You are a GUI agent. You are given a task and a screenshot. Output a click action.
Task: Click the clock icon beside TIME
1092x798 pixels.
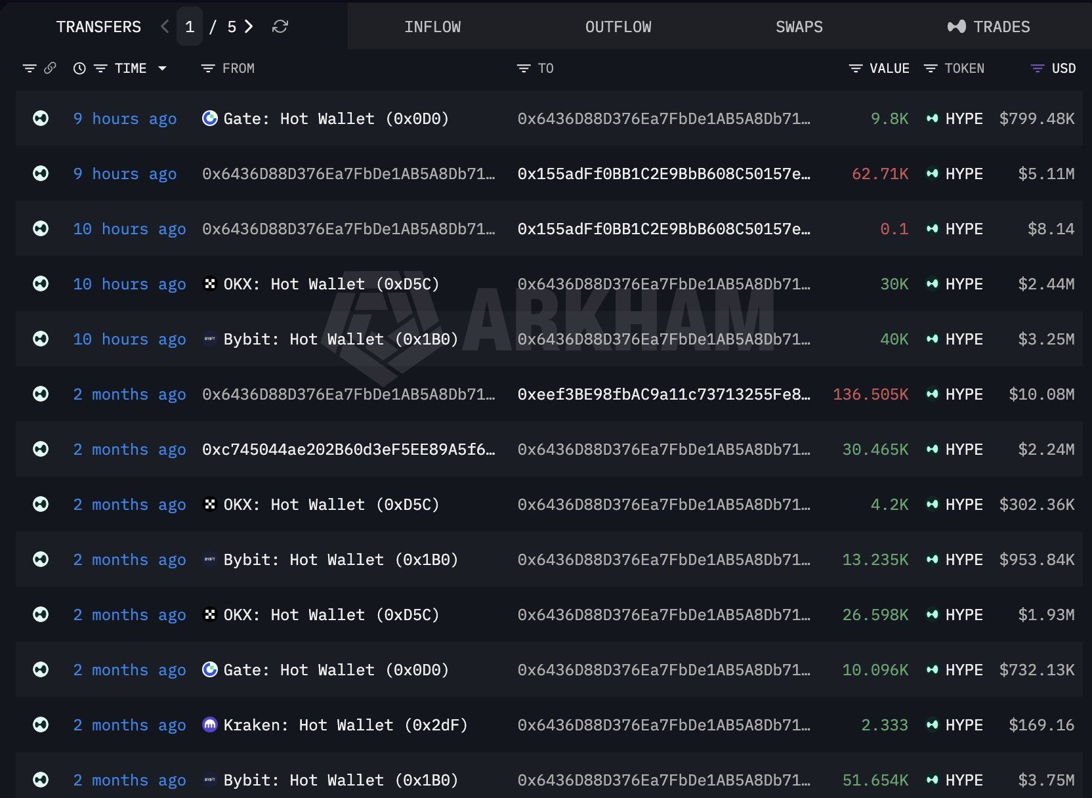coord(79,68)
